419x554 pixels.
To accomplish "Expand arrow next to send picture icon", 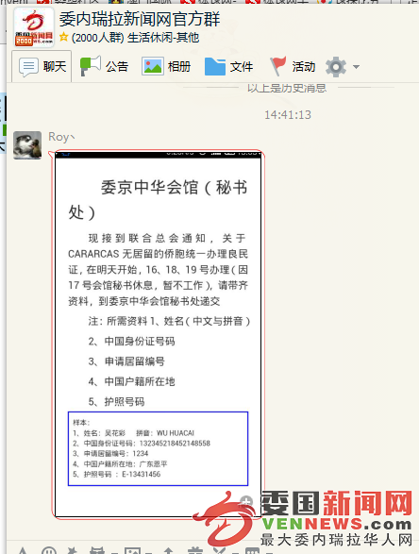I will (x=148, y=552).
